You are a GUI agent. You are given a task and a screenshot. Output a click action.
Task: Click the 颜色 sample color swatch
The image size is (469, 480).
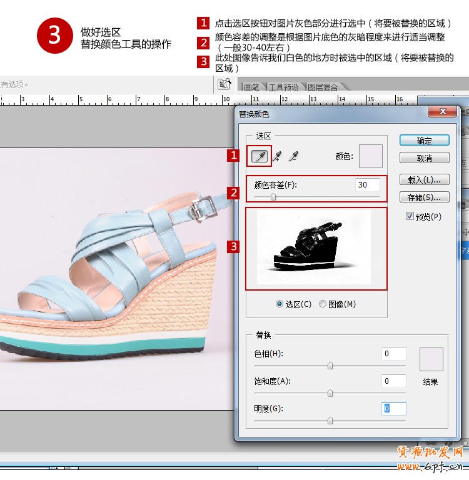(370, 156)
